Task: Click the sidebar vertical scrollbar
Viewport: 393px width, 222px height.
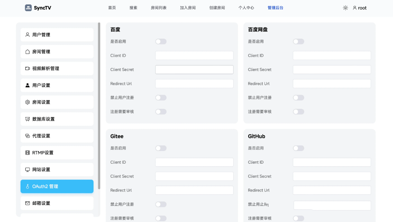Action: coord(99,106)
